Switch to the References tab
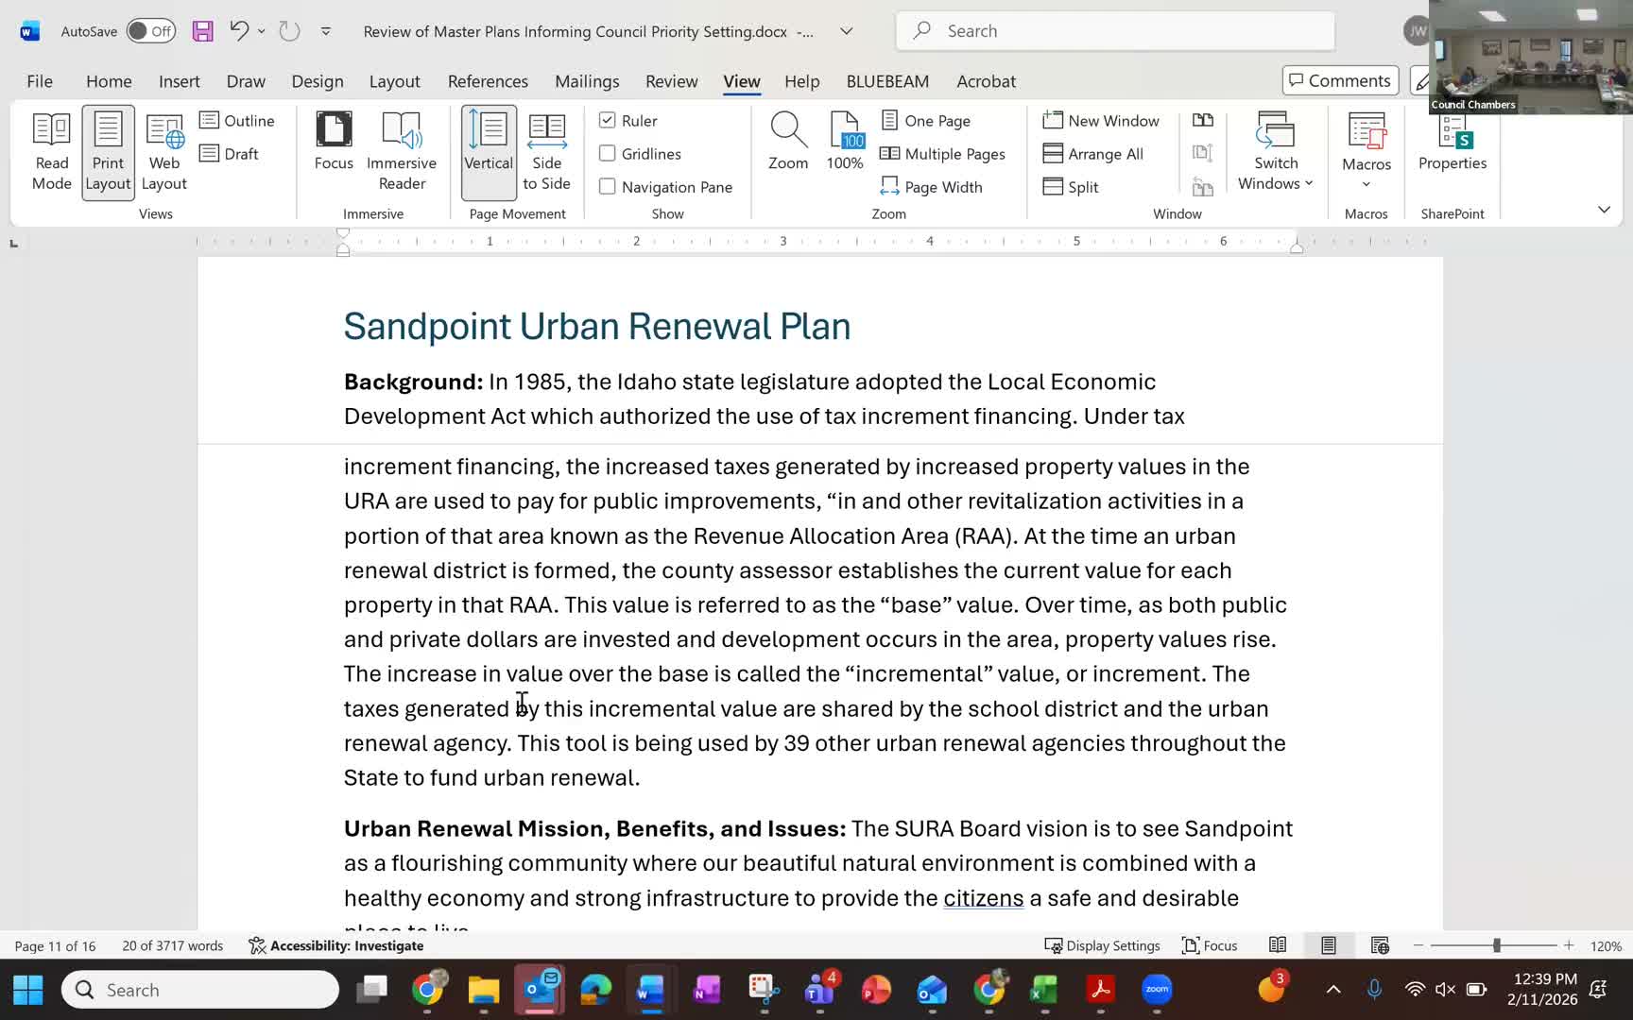The image size is (1633, 1020). (x=488, y=81)
